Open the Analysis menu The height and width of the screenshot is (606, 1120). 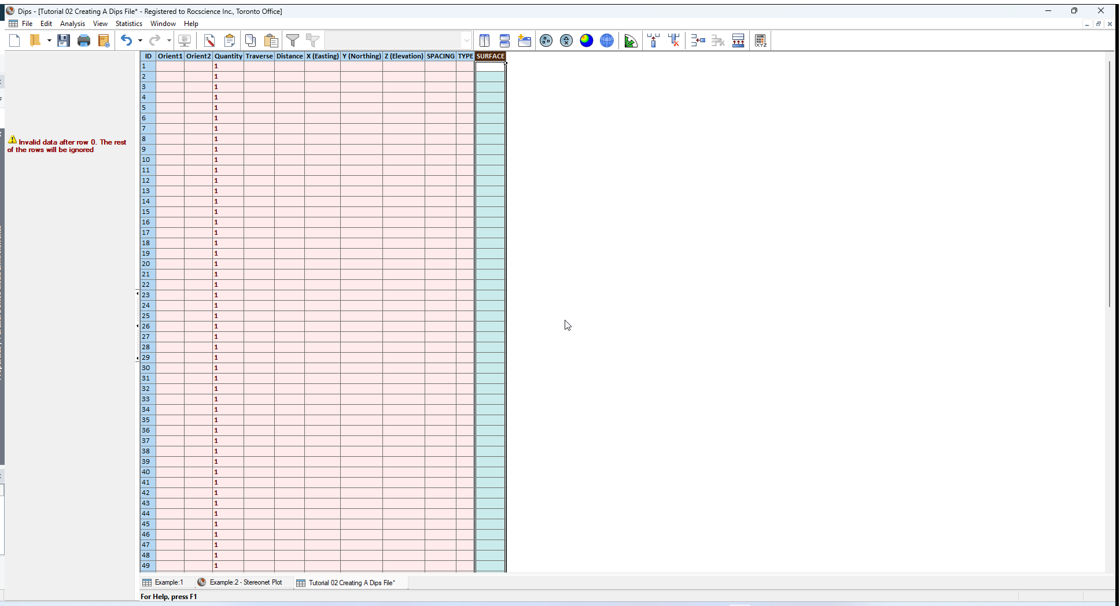(x=72, y=24)
